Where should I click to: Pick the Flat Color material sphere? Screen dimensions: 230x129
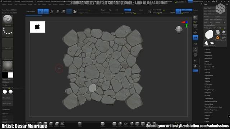point(5,92)
